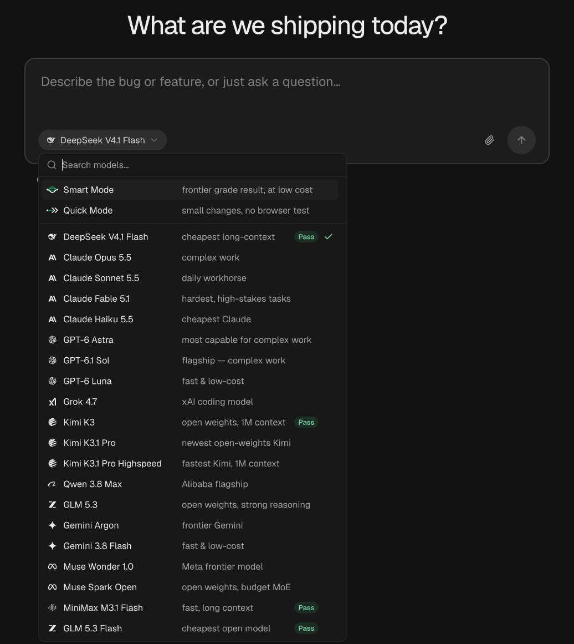Click the Meta icon beside Muse Spark Open

point(52,587)
